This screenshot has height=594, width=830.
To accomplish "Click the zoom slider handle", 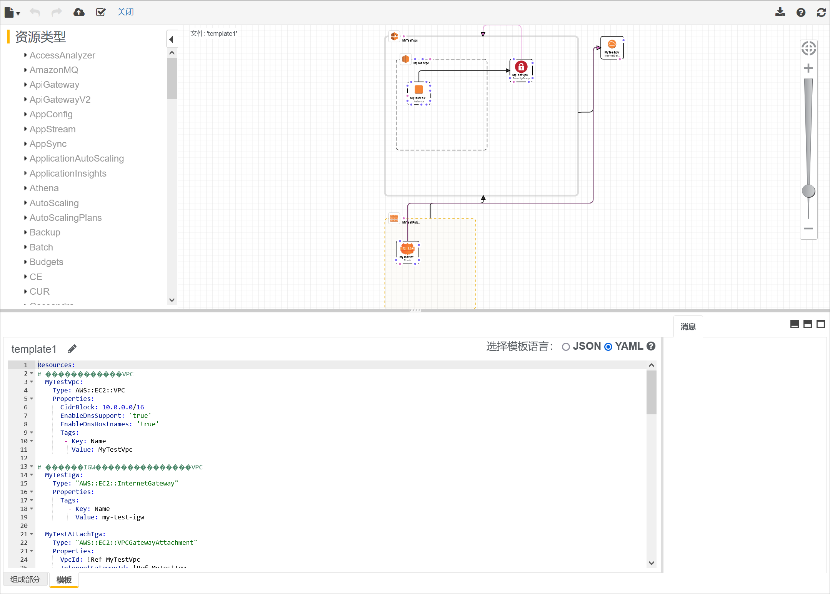I will pyautogui.click(x=808, y=191).
